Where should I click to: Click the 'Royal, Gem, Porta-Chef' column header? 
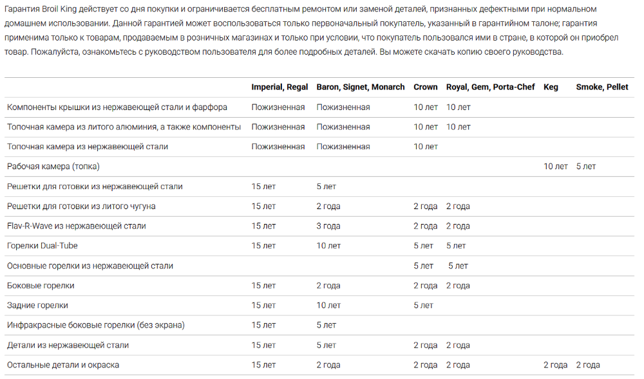pos(490,87)
